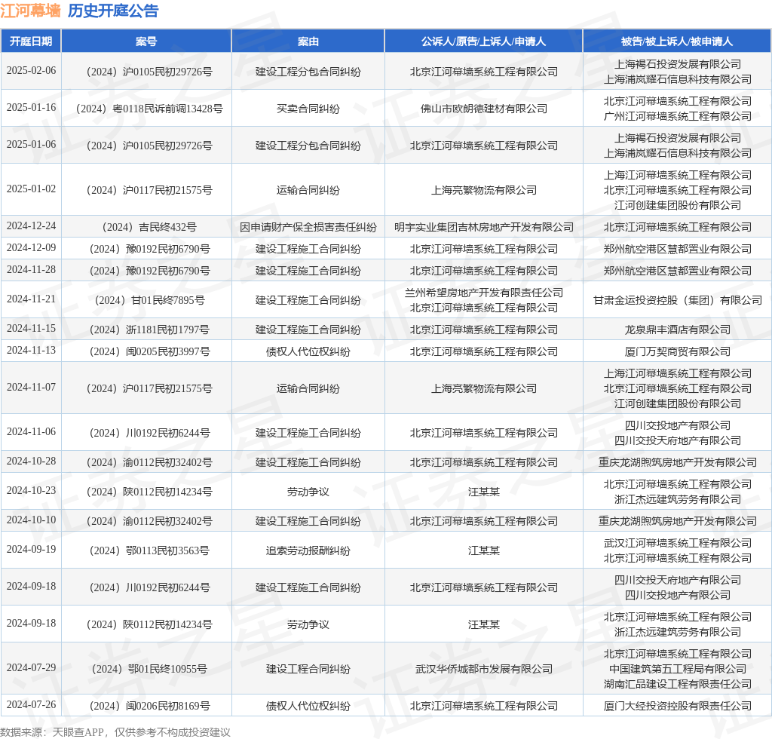Click plaintiff name 江某某
Image resolution: width=772 pixels, height=739 pixels.
483,550
